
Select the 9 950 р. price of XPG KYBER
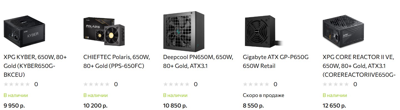click(16, 106)
